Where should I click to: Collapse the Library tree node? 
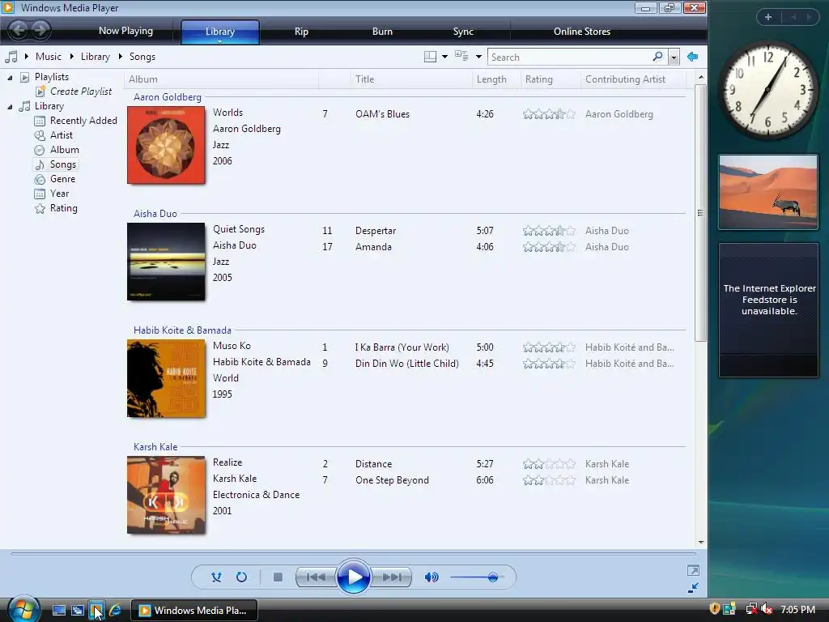(10, 107)
